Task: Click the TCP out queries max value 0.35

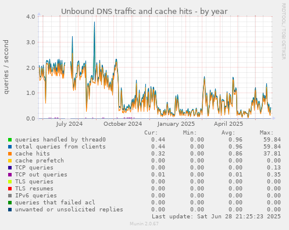Action: click(x=274, y=175)
